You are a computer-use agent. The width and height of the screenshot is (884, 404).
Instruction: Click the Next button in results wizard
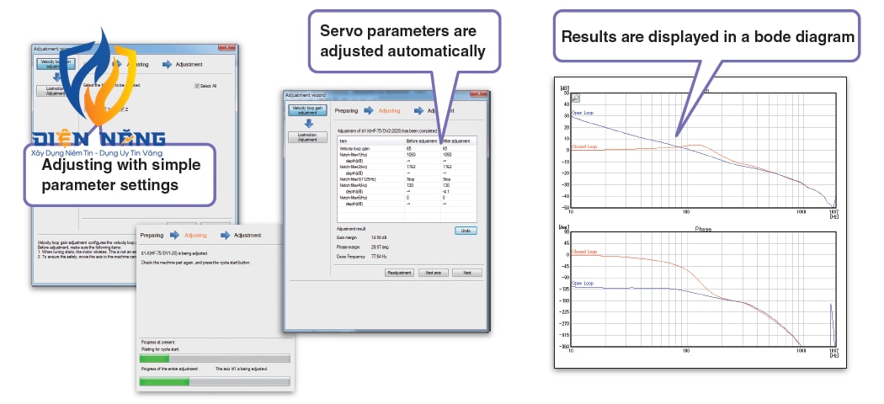(x=466, y=273)
